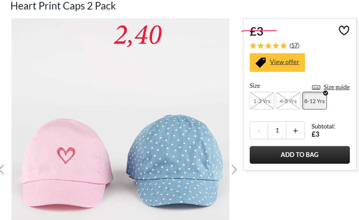
Task: Add item to wishlist with heart icon
Action: (x=344, y=30)
